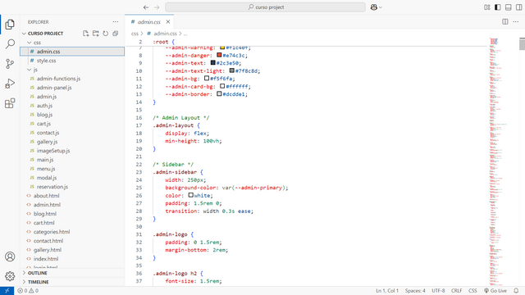Change language mode CSS in status bar
525x295 pixels.
(x=472, y=291)
